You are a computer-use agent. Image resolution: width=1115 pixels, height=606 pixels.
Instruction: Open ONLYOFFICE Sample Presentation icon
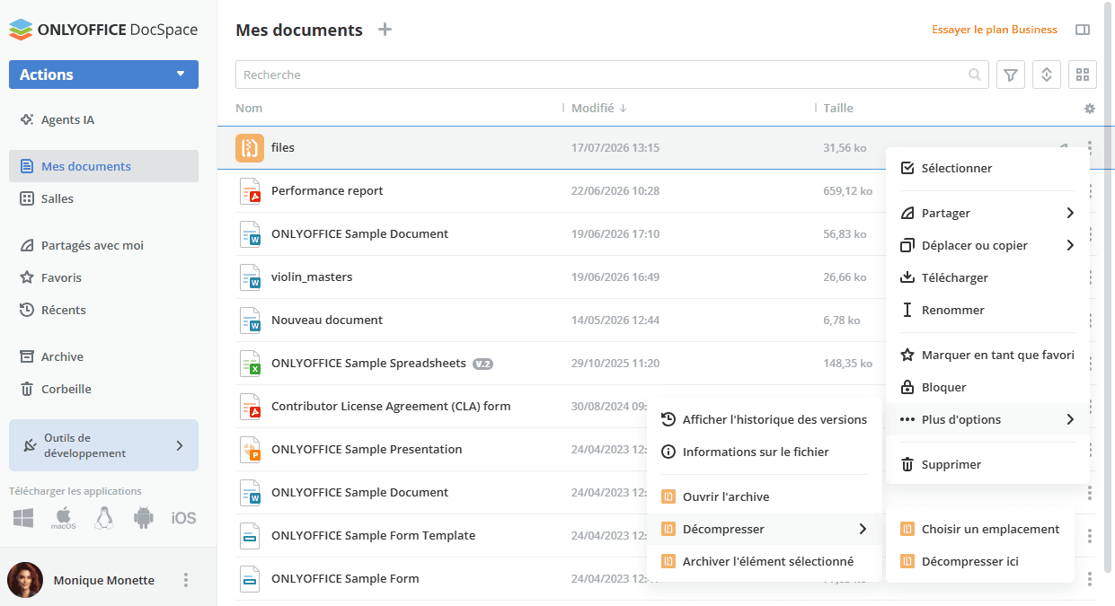point(250,449)
